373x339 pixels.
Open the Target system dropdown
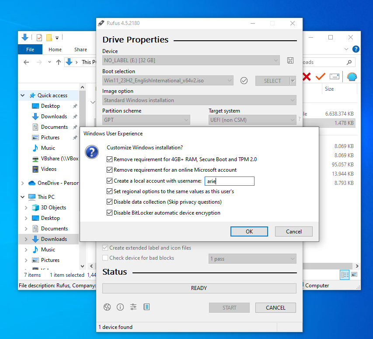pyautogui.click(x=252, y=120)
